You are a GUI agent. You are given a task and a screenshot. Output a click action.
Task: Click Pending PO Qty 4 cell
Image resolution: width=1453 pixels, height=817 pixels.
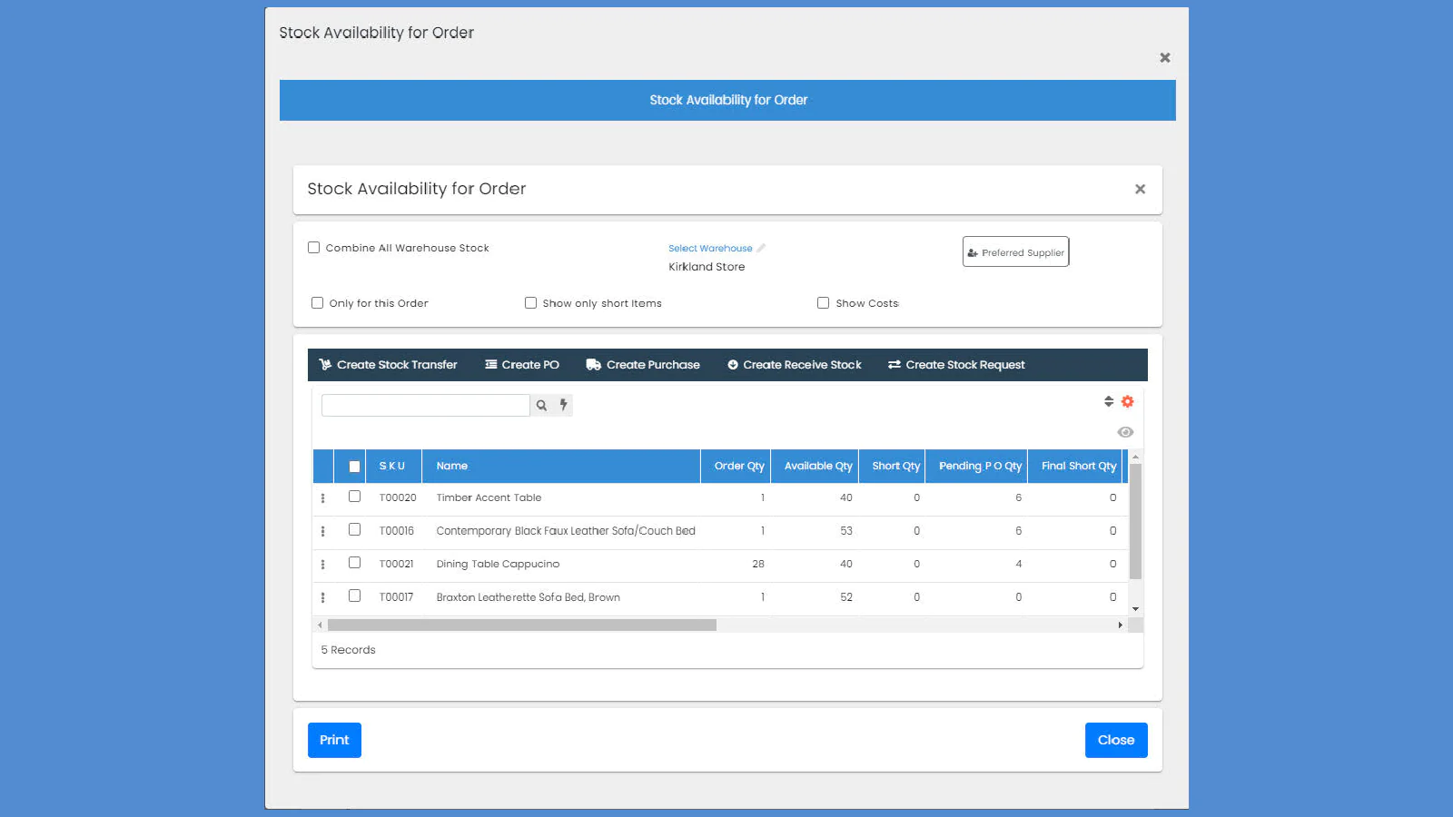(1018, 564)
